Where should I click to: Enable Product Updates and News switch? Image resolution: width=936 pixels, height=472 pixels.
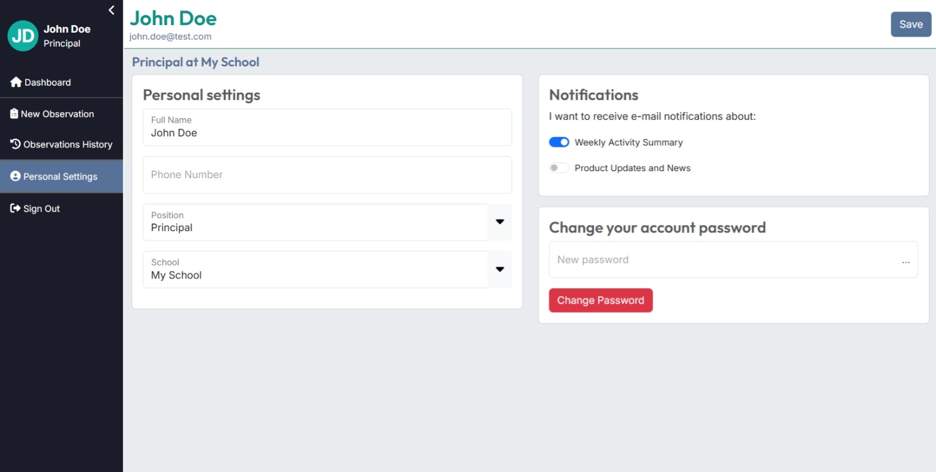point(559,168)
